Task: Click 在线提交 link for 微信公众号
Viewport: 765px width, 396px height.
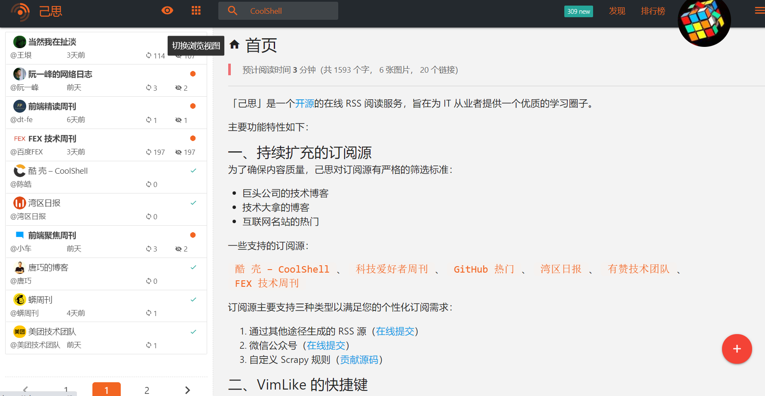Action: click(326, 346)
